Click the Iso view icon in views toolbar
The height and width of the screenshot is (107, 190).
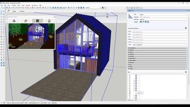point(127,8)
